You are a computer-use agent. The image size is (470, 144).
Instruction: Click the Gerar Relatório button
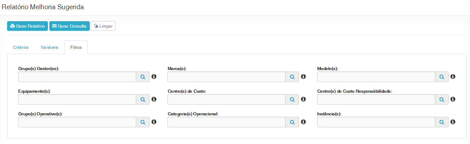click(27, 26)
